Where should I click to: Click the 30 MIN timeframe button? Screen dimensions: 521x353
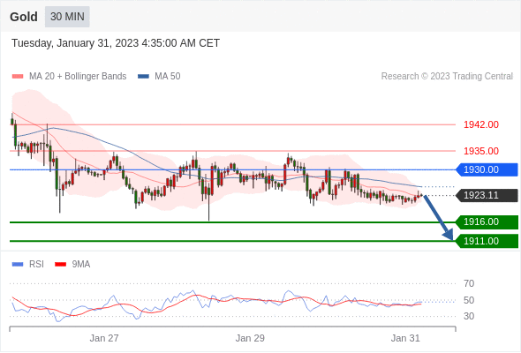(x=67, y=17)
